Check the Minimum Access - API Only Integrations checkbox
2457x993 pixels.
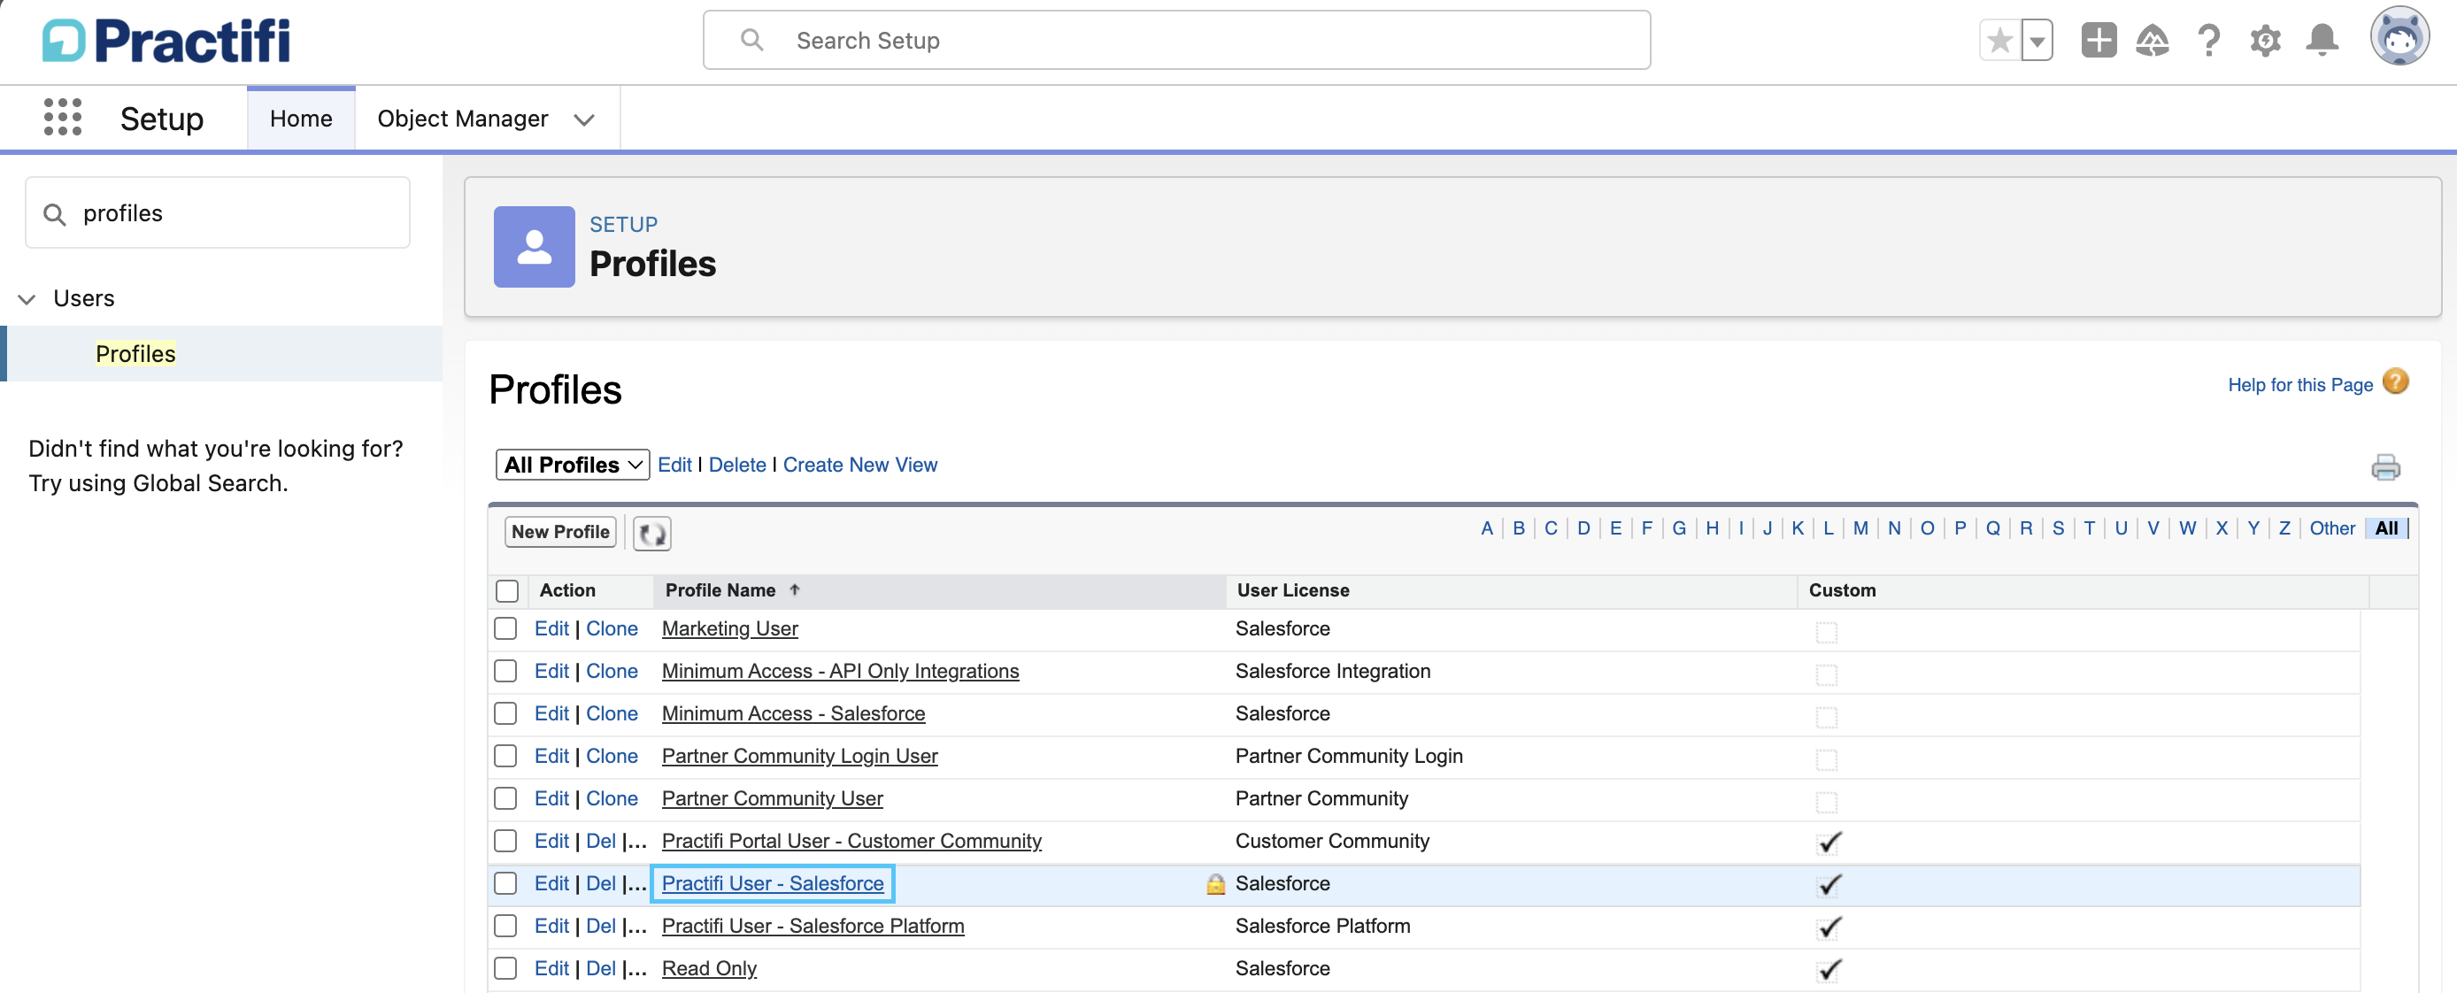[505, 671]
